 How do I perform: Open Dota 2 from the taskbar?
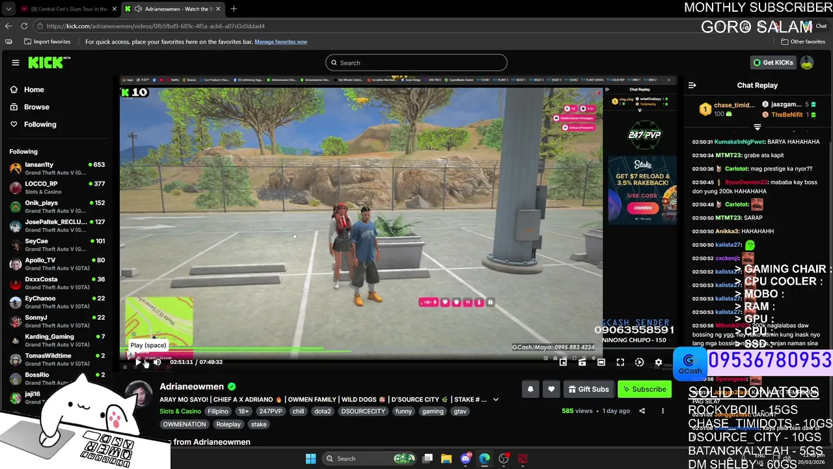click(x=523, y=459)
